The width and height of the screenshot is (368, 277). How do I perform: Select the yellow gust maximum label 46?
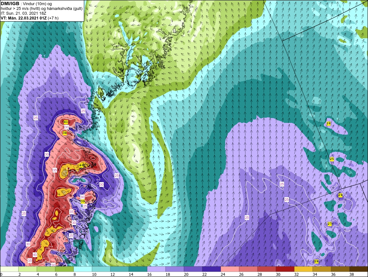(x=81, y=166)
